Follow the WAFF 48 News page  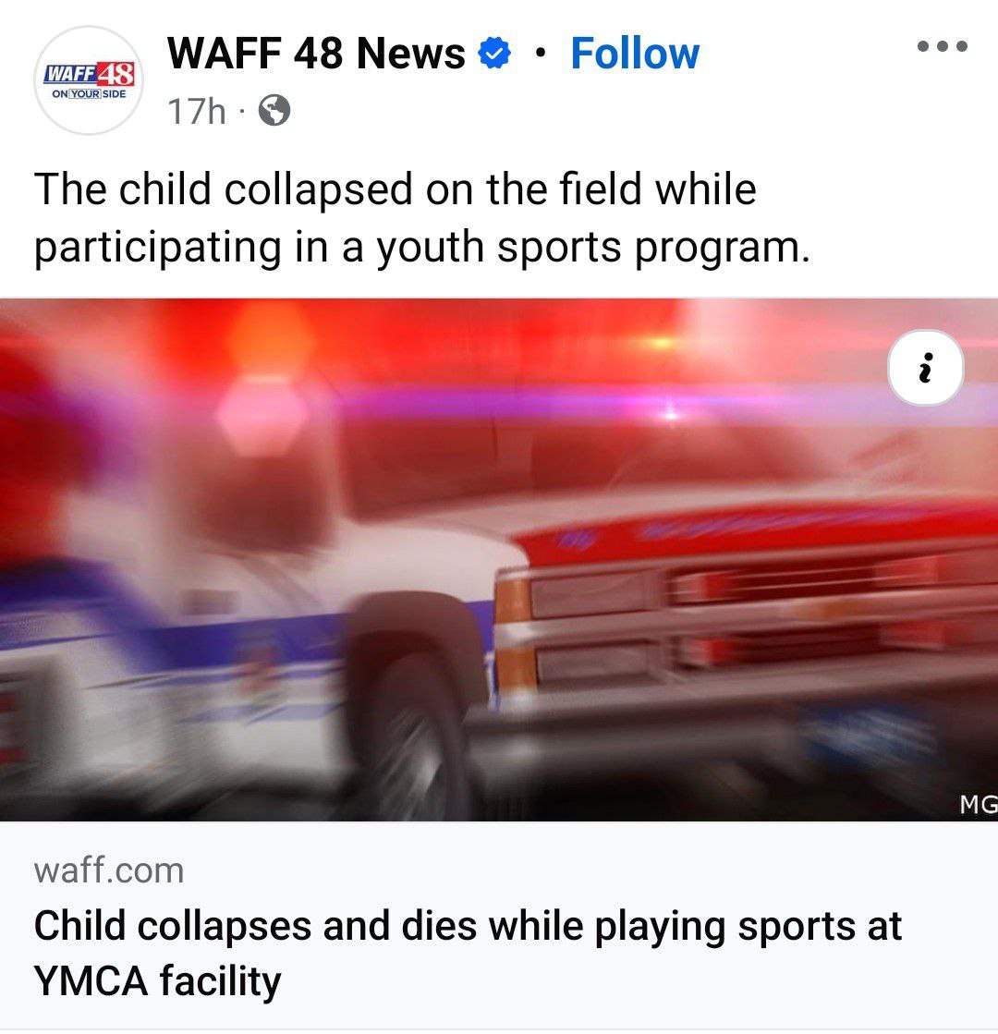635,54
